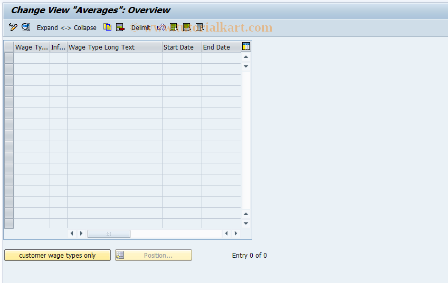Click first row Start Date cell
The width and height of the screenshot is (448, 283).
[182, 58]
